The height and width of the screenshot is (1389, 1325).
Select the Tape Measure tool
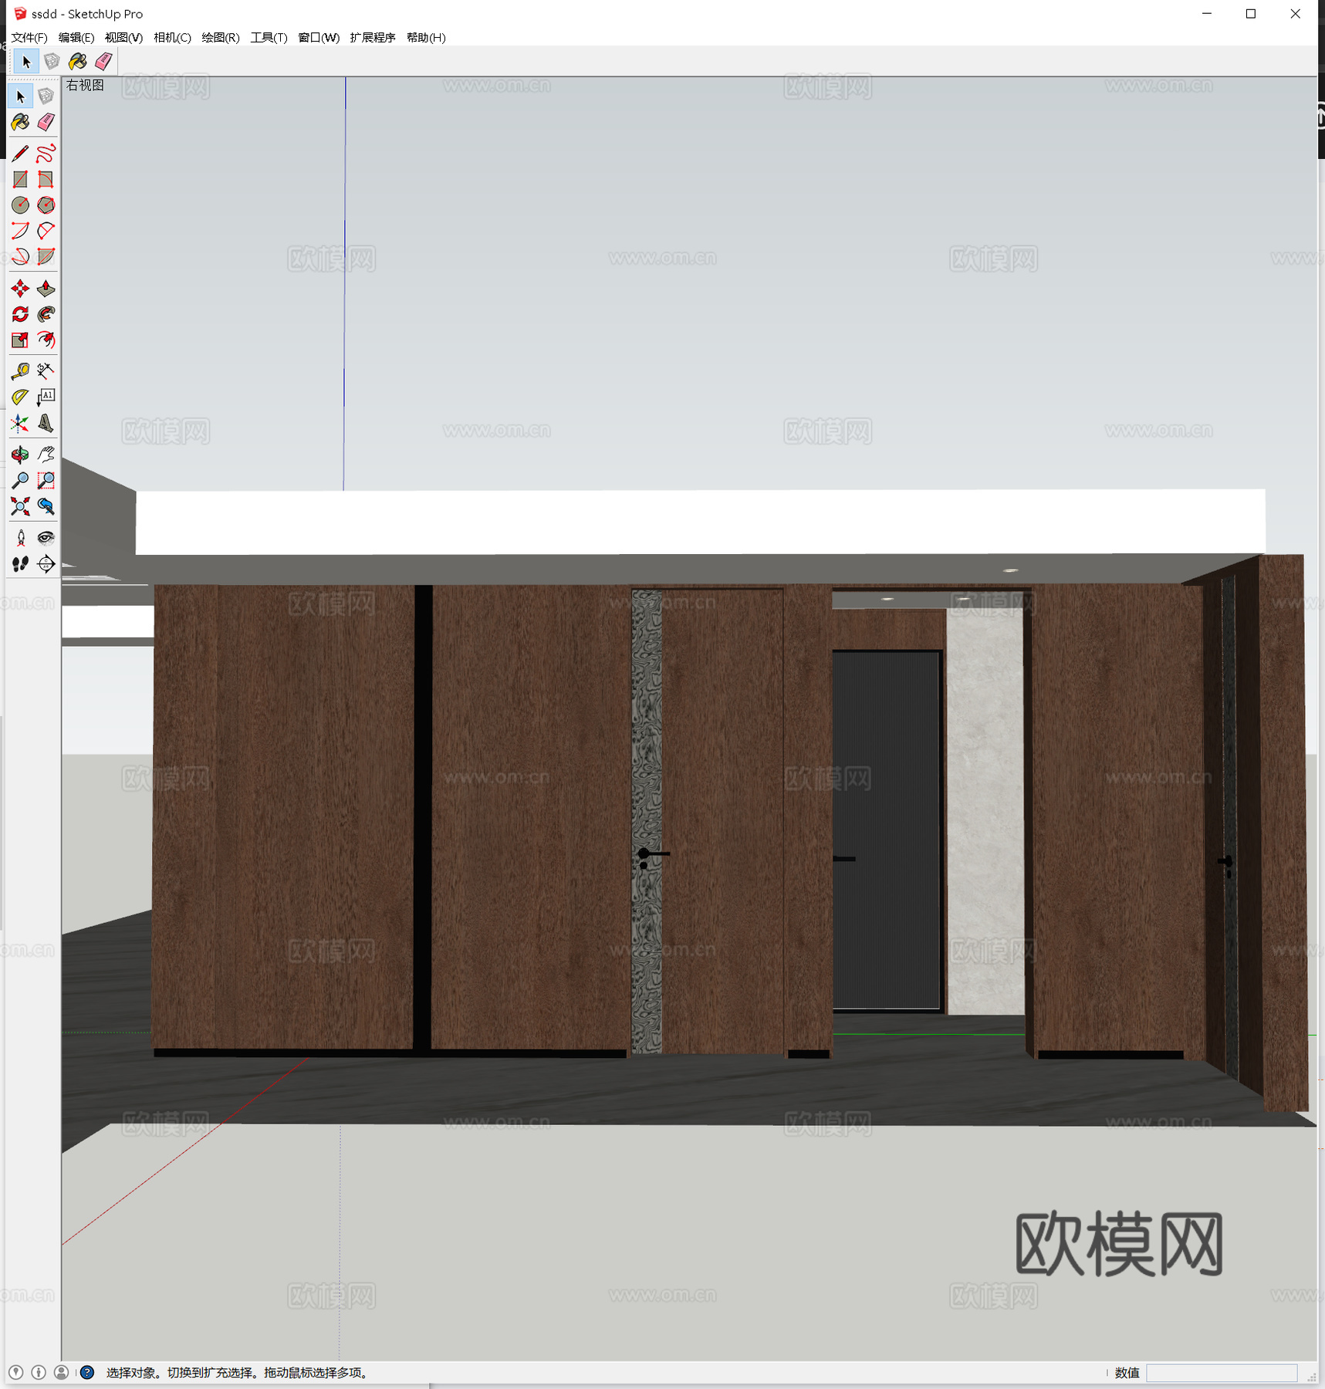click(x=21, y=371)
